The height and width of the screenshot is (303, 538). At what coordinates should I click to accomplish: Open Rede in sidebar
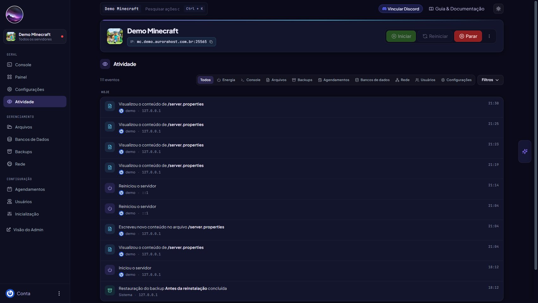tap(35, 164)
